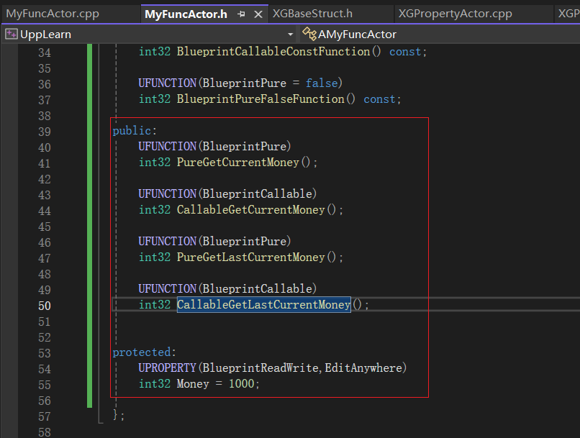Click the BlueprintReadWrite specifier
Screen dimensions: 580x438
(260, 368)
